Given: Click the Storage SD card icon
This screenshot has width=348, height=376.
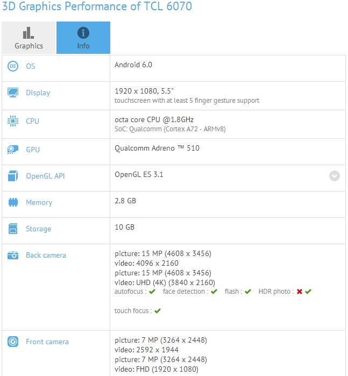Looking at the screenshot, I should [x=13, y=229].
